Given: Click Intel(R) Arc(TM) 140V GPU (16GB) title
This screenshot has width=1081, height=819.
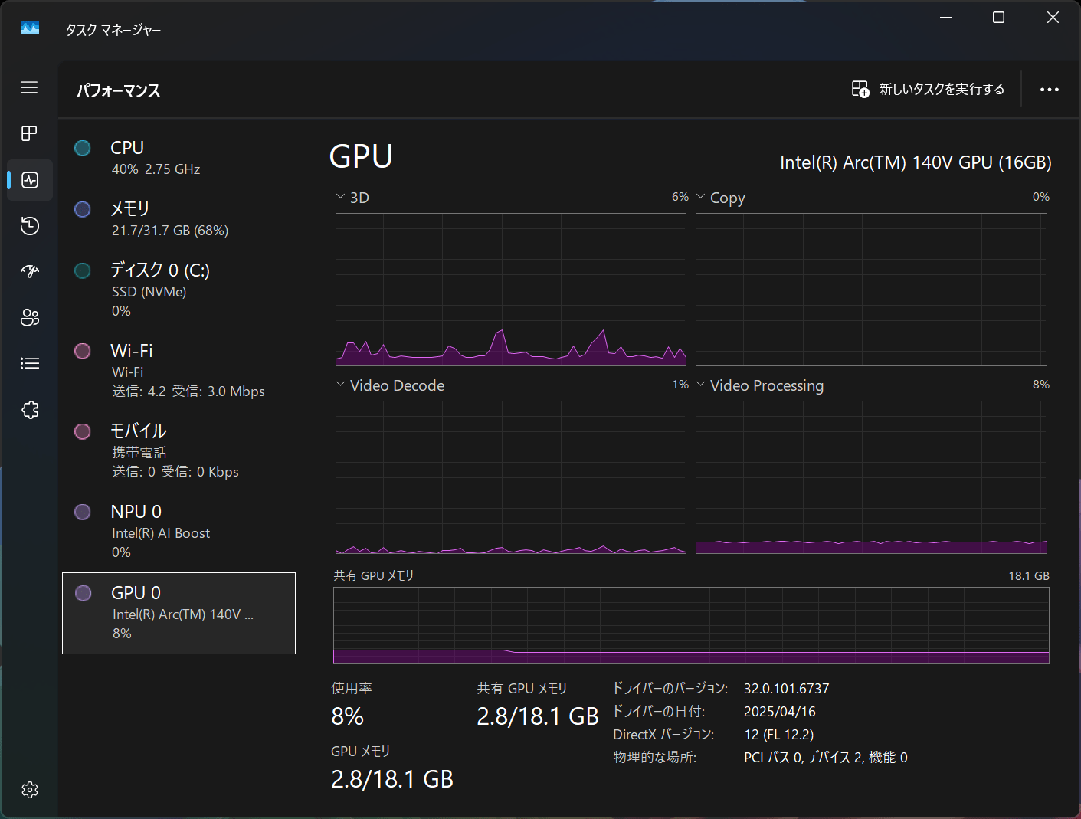Looking at the screenshot, I should click(916, 162).
